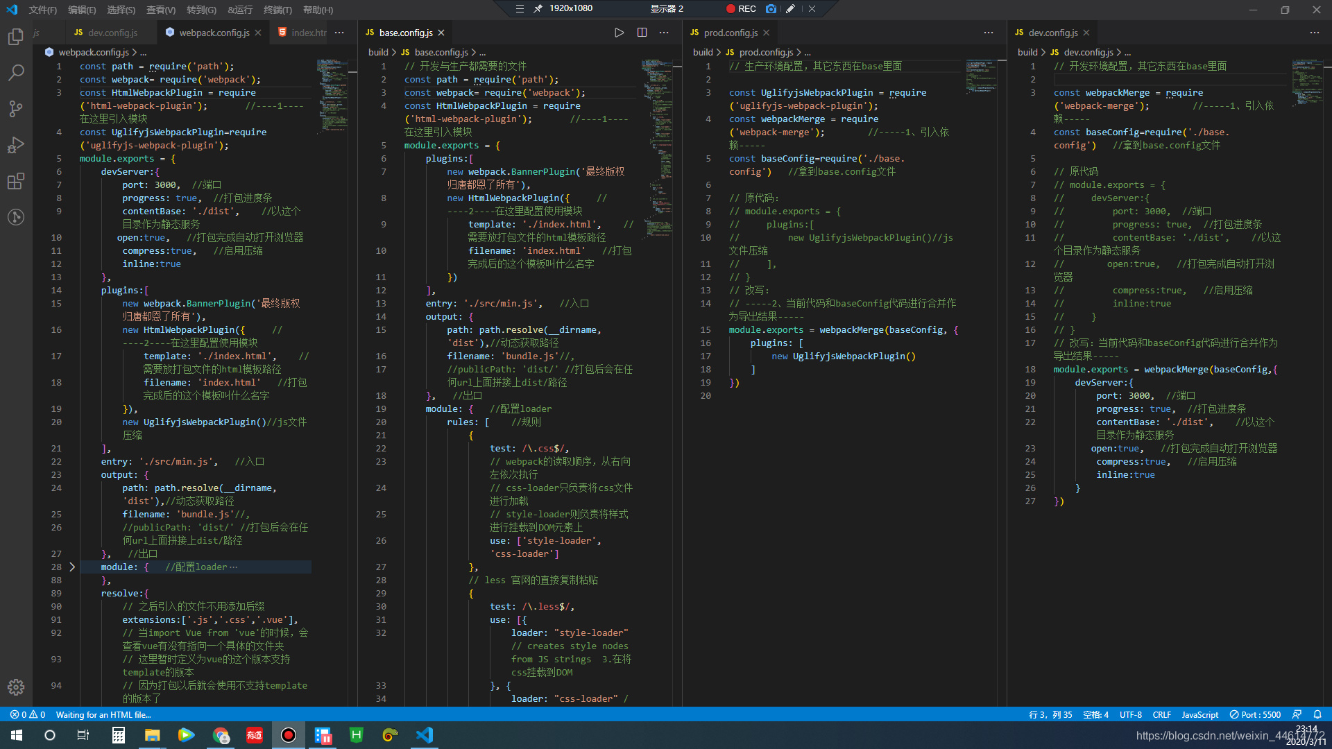The height and width of the screenshot is (749, 1332).
Task: Click the minimap of the prod.config.js editor
Action: 982,76
